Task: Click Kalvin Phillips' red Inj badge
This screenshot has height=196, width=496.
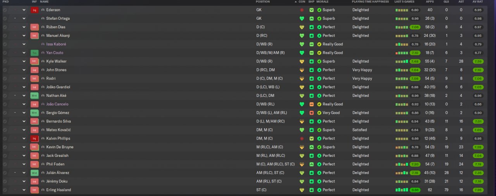Action: [x=34, y=139]
